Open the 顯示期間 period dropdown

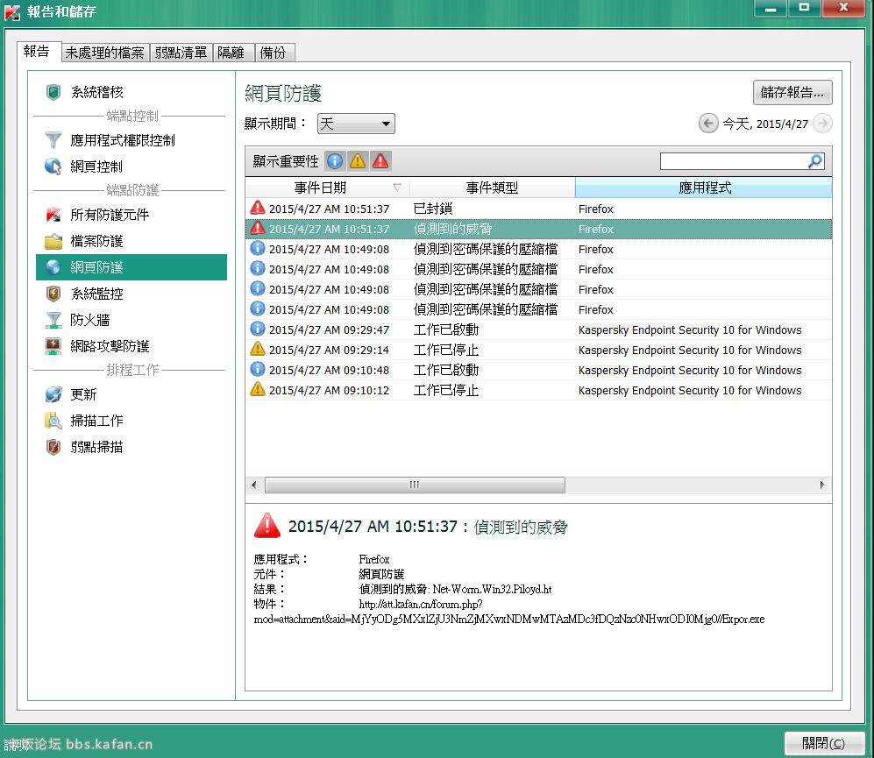coord(356,124)
